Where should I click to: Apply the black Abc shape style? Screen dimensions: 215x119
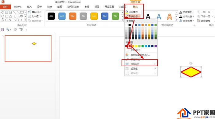[51, 16]
